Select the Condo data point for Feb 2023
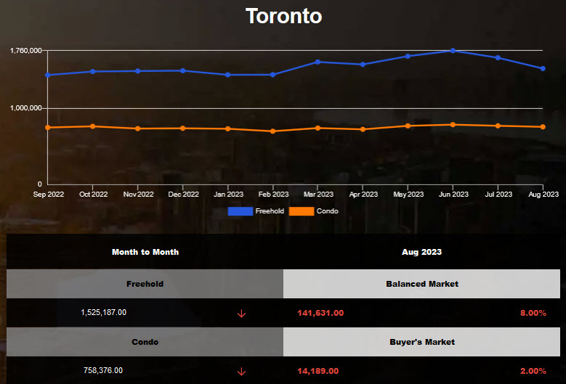 (x=272, y=131)
